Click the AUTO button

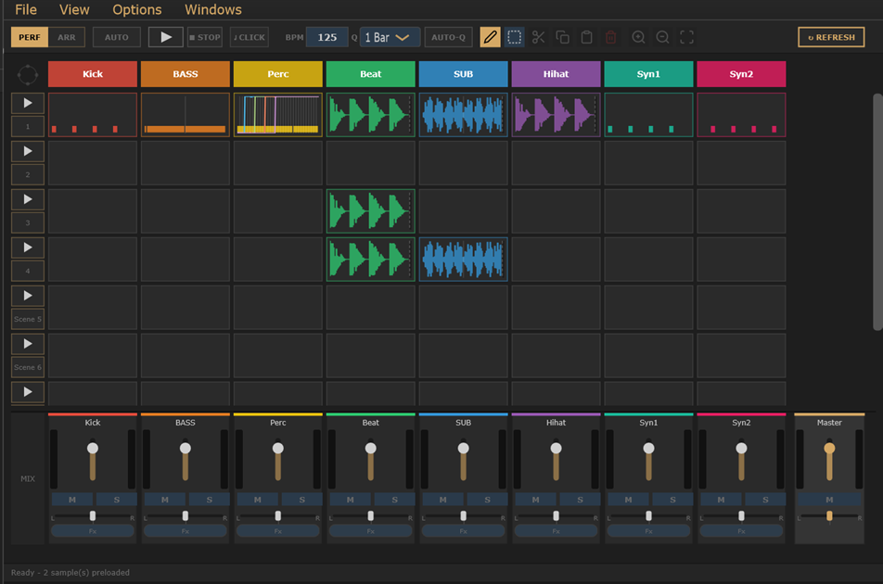(117, 37)
